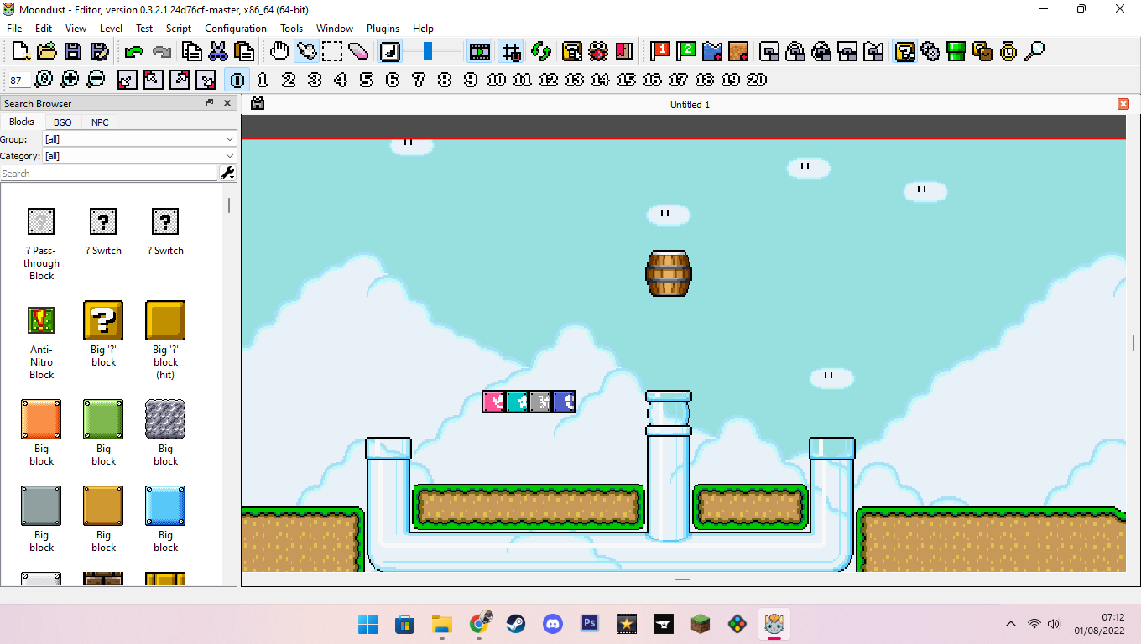Toggle animation with film icon
The image size is (1141, 644).
[x=480, y=52]
